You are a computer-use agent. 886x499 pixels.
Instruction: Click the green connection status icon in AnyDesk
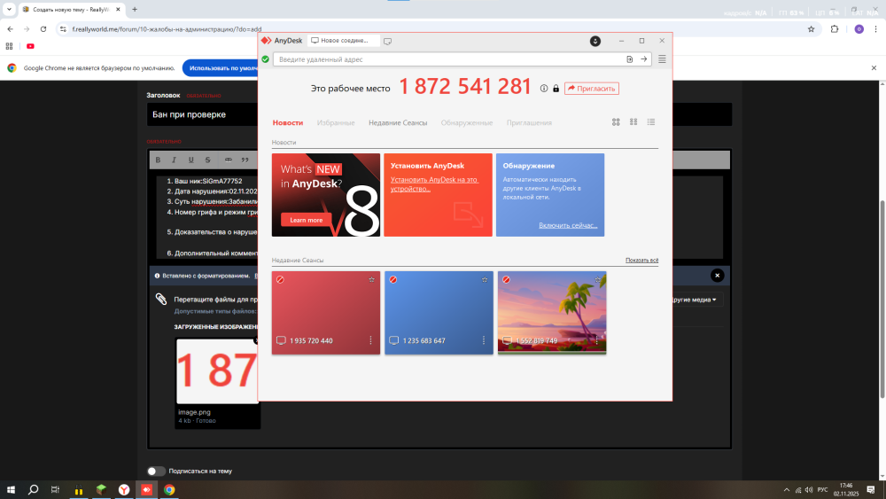tap(265, 59)
